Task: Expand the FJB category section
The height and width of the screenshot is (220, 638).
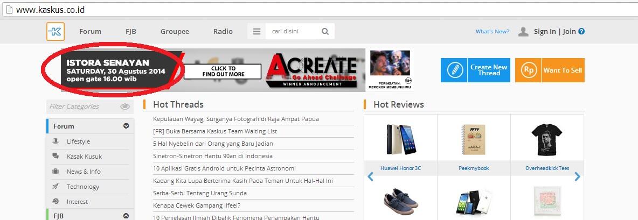Action: [126, 216]
